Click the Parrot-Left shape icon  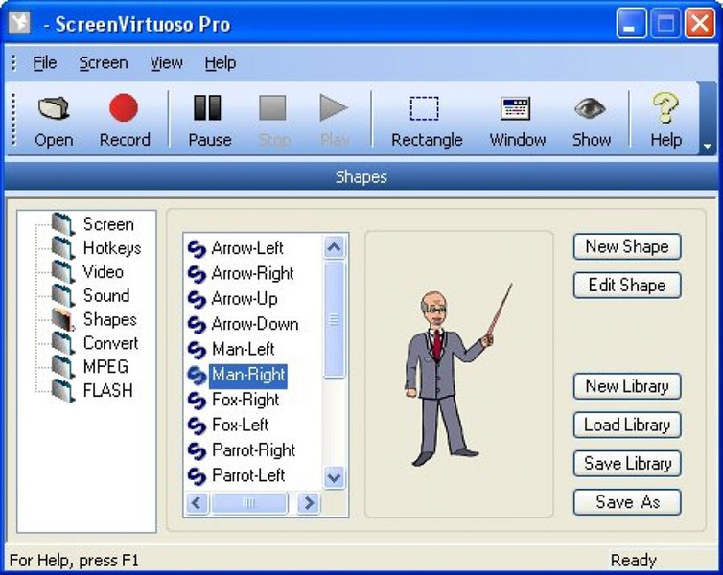coord(197,476)
